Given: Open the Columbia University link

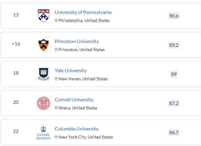Looking at the screenshot, I should [77, 129].
